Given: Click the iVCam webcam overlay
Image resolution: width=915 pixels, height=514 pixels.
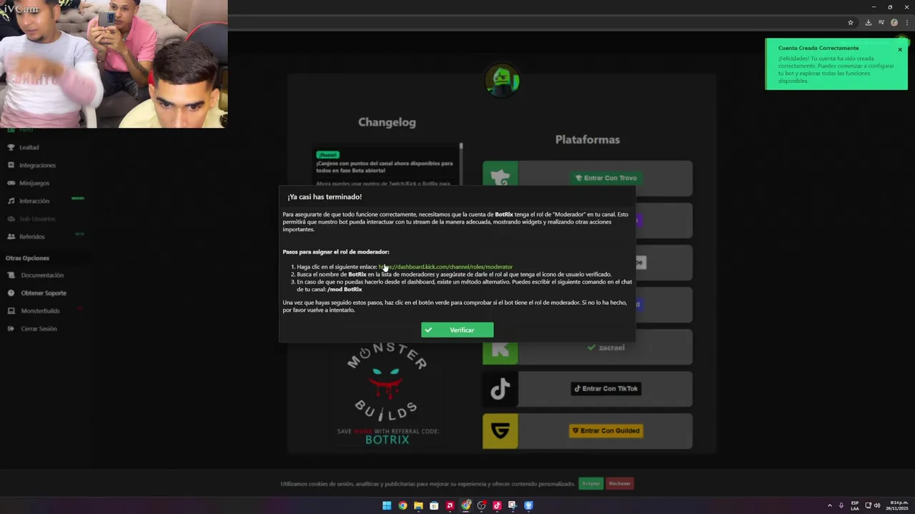Looking at the screenshot, I should click(114, 64).
